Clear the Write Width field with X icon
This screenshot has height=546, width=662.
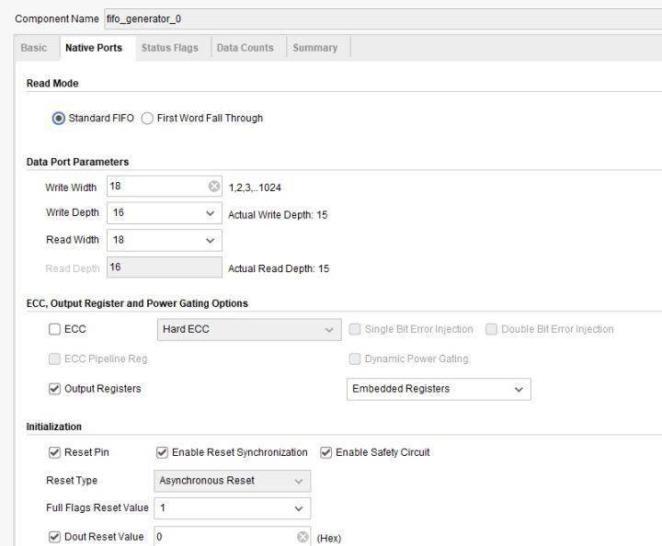[214, 187]
